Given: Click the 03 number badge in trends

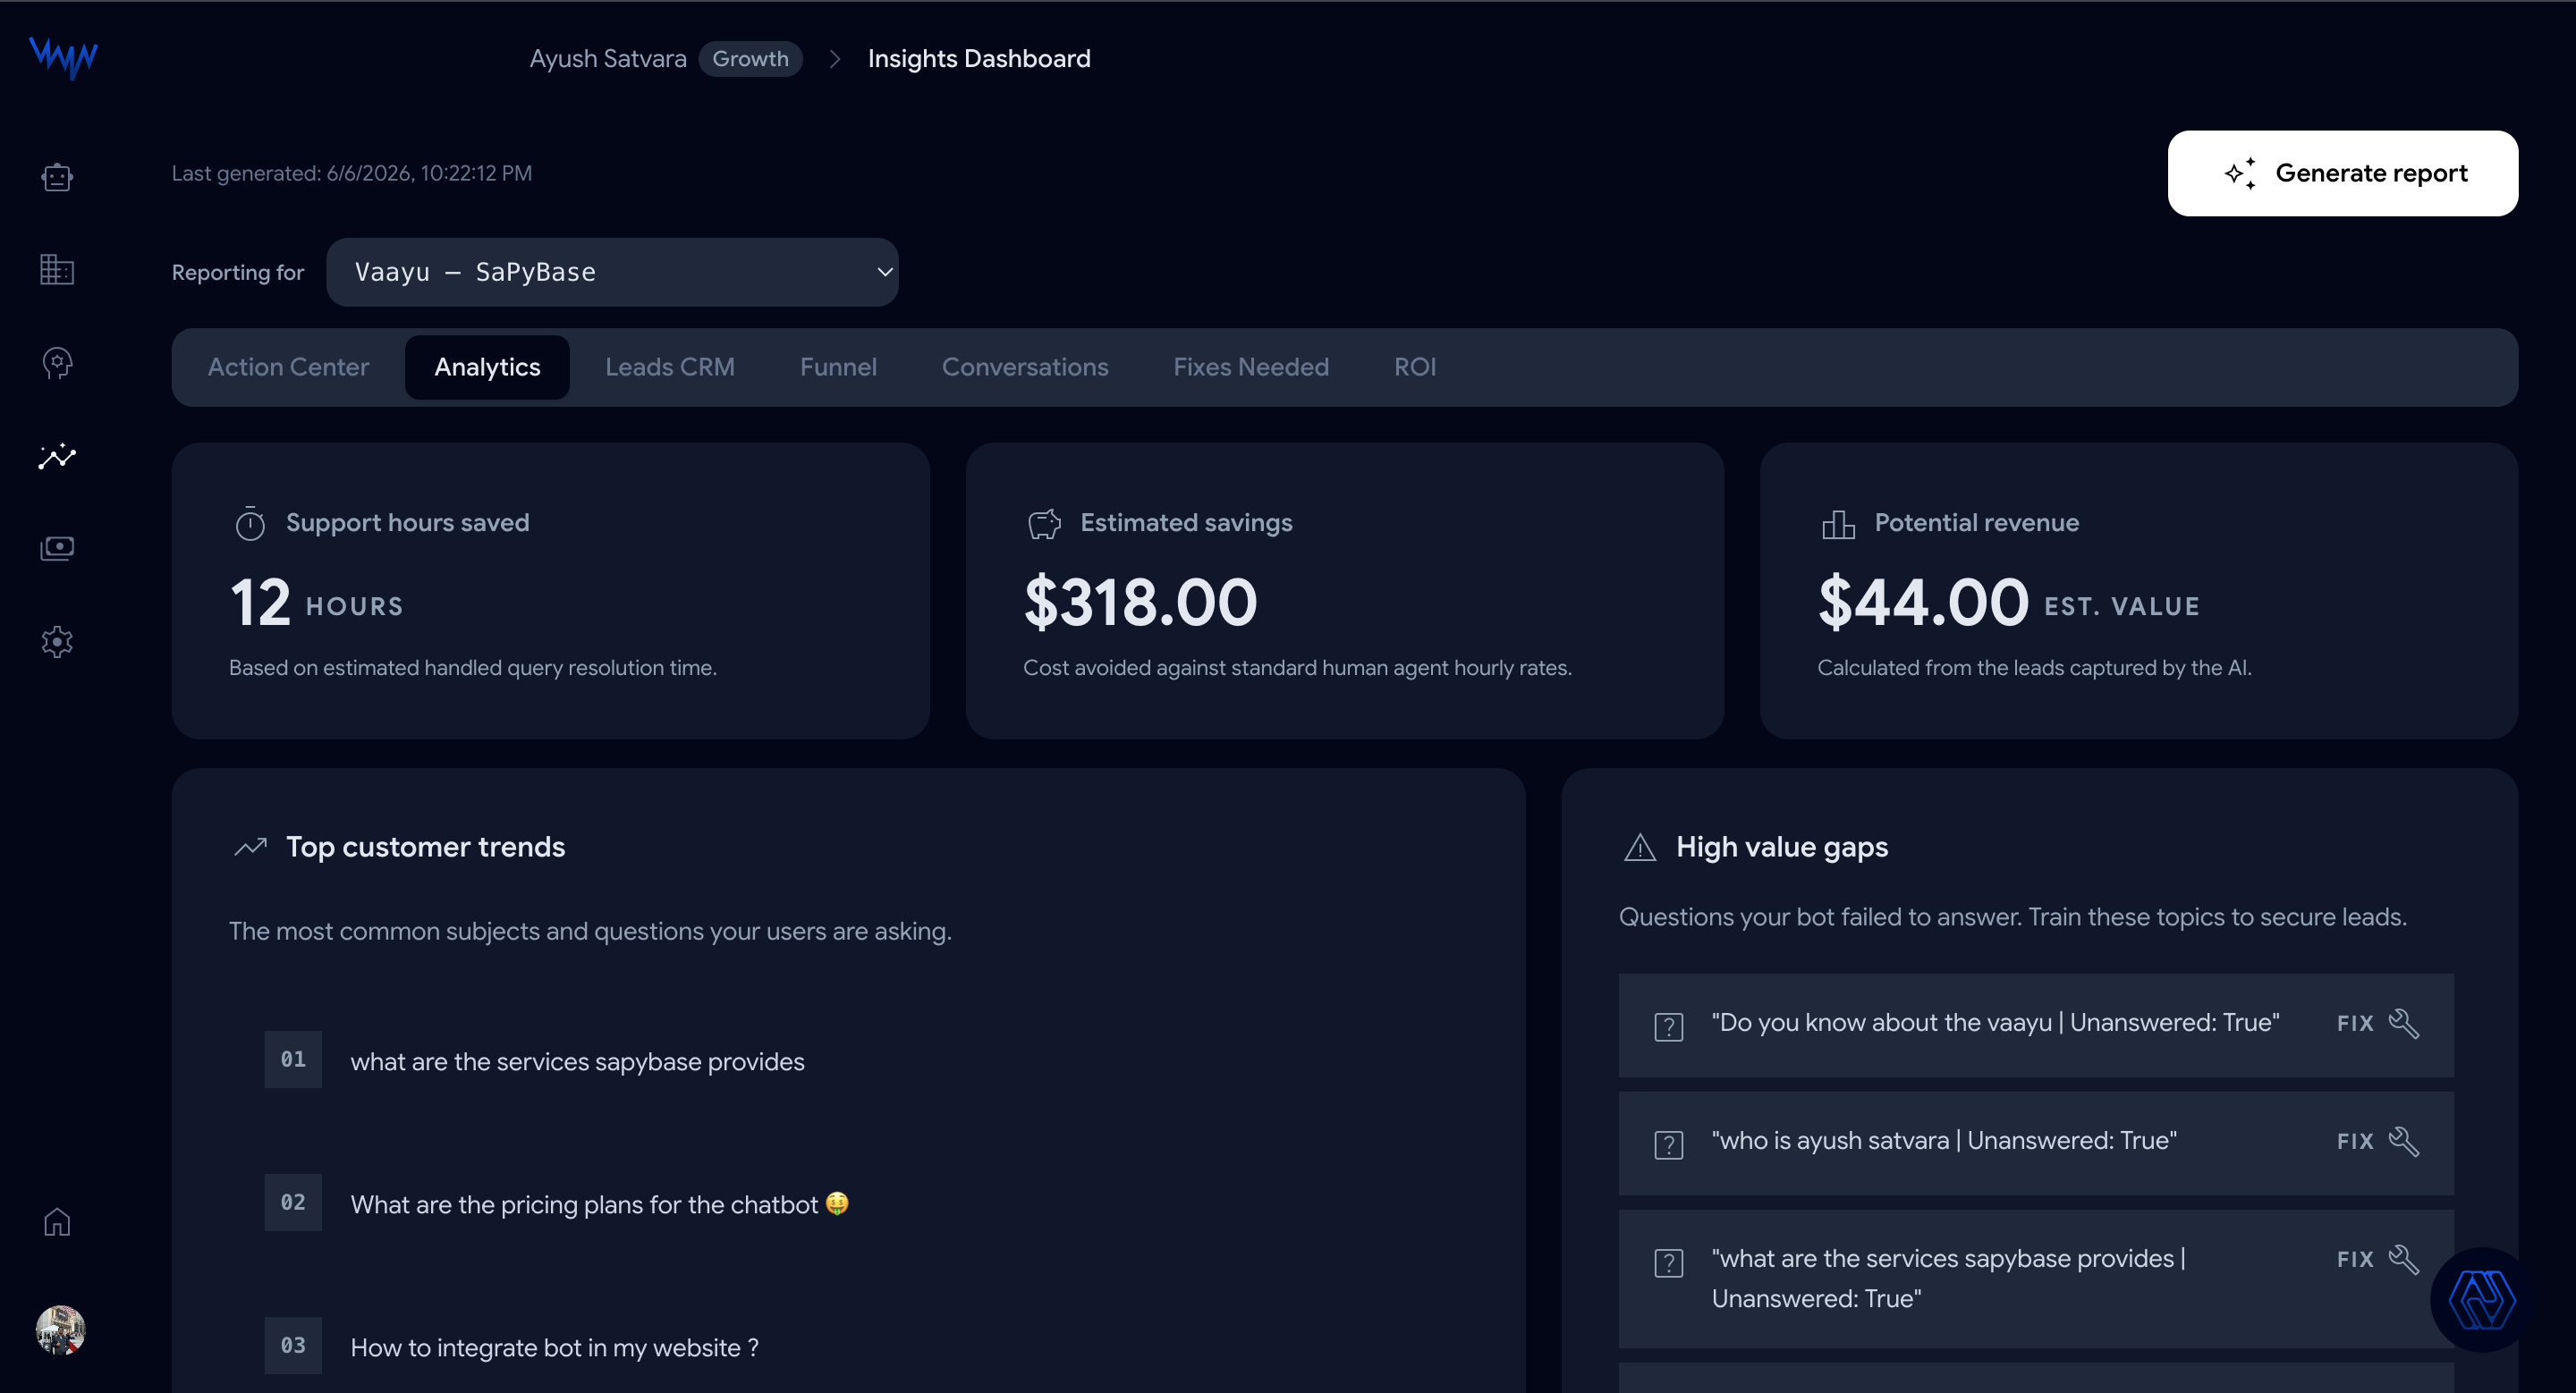Looking at the screenshot, I should (x=293, y=1345).
